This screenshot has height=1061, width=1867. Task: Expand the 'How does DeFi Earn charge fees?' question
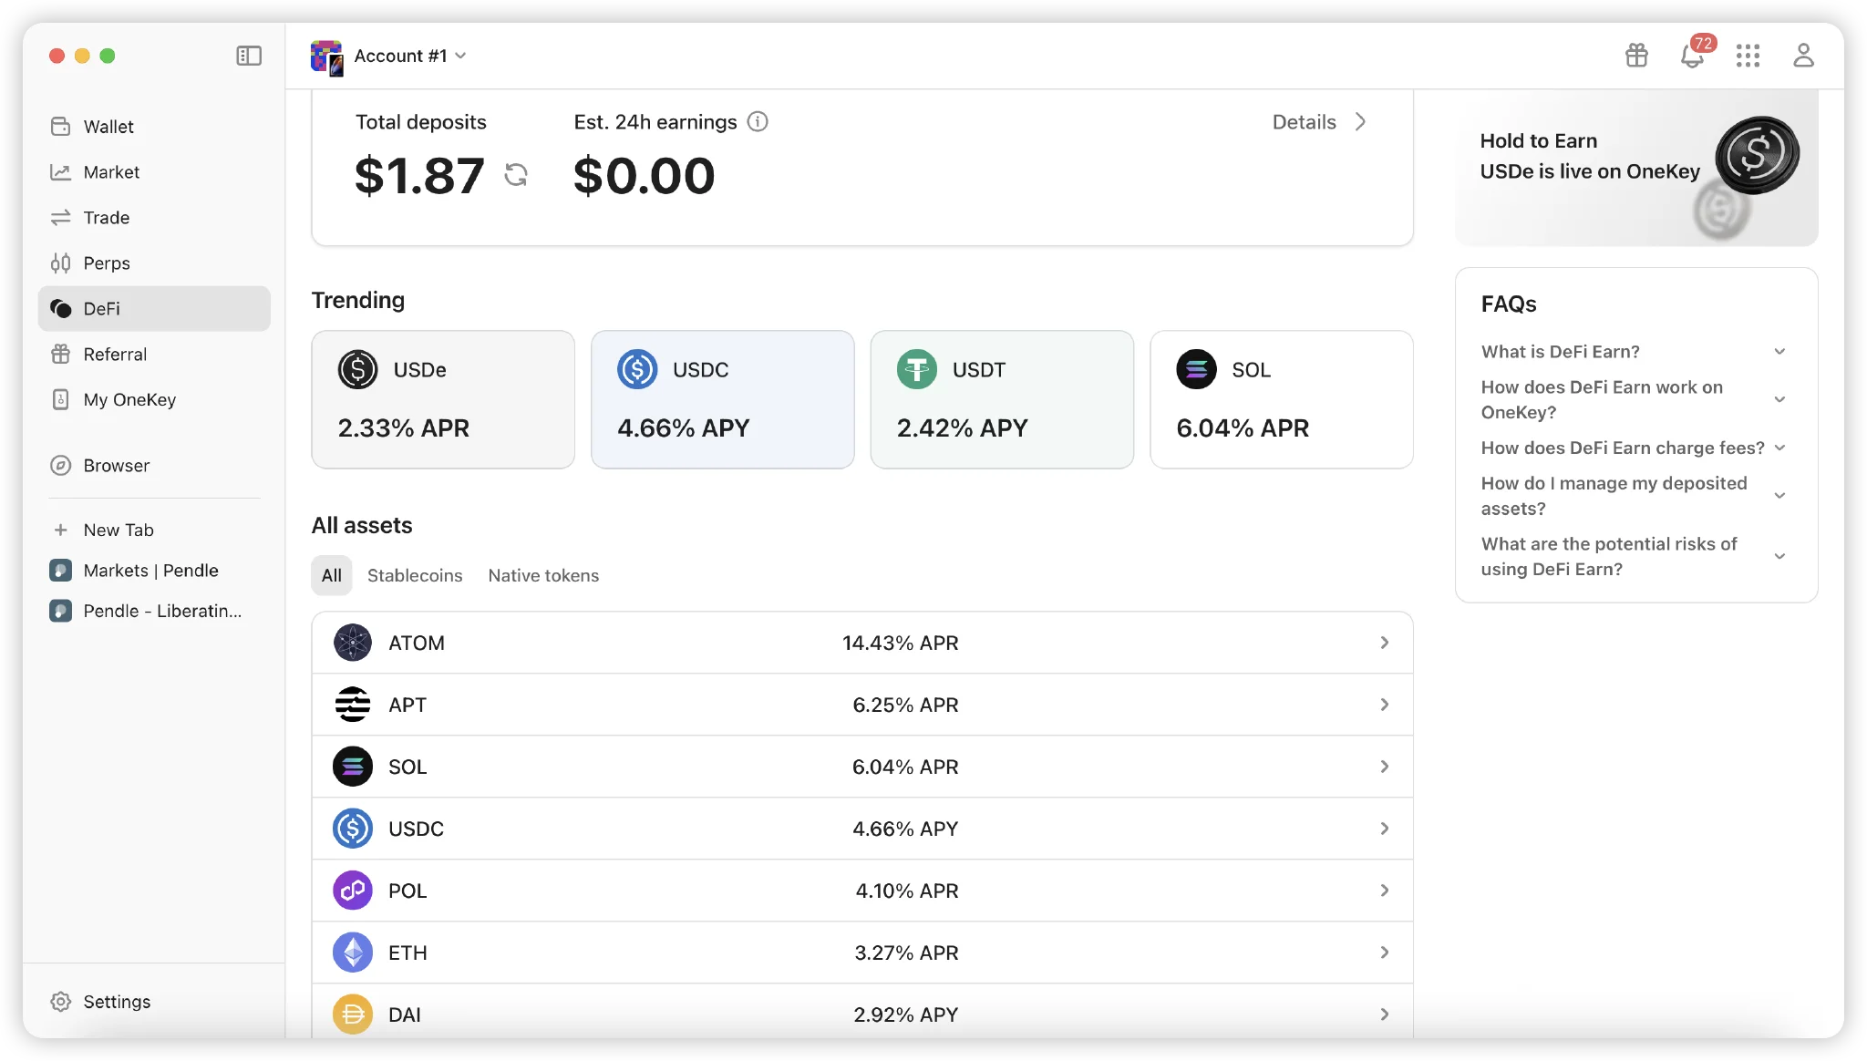[1632, 448]
